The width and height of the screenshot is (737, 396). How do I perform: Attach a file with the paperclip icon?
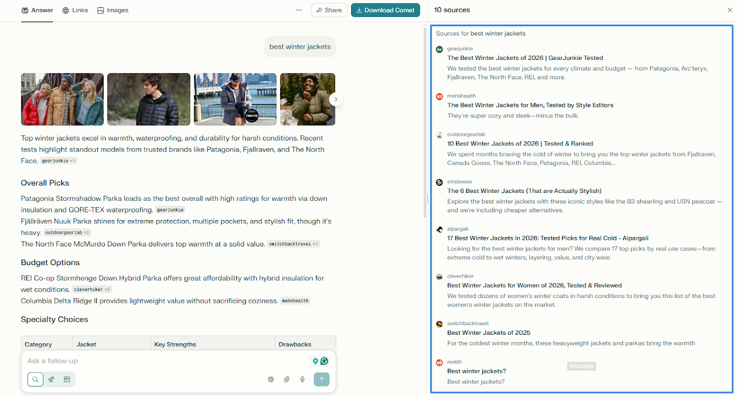click(287, 379)
